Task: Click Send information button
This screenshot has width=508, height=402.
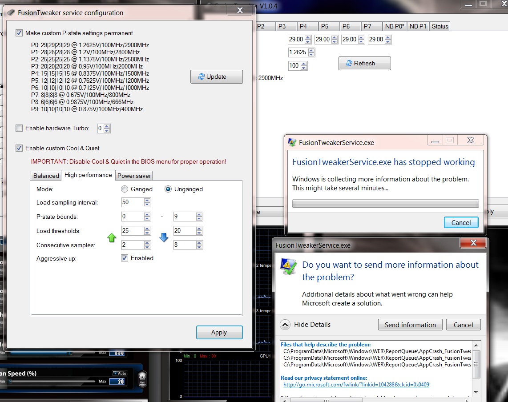Action: click(410, 325)
